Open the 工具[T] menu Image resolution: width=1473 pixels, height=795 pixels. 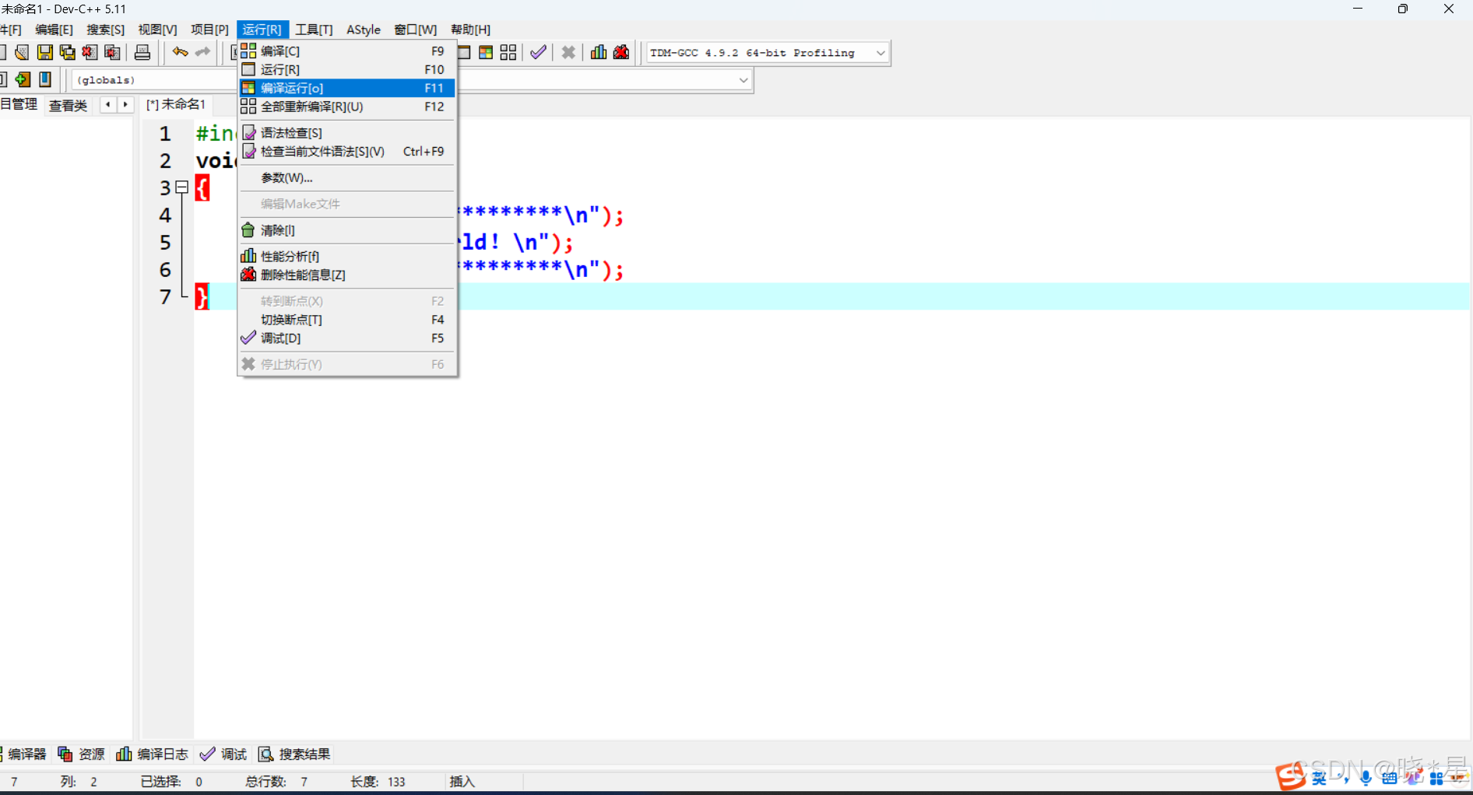click(x=314, y=30)
